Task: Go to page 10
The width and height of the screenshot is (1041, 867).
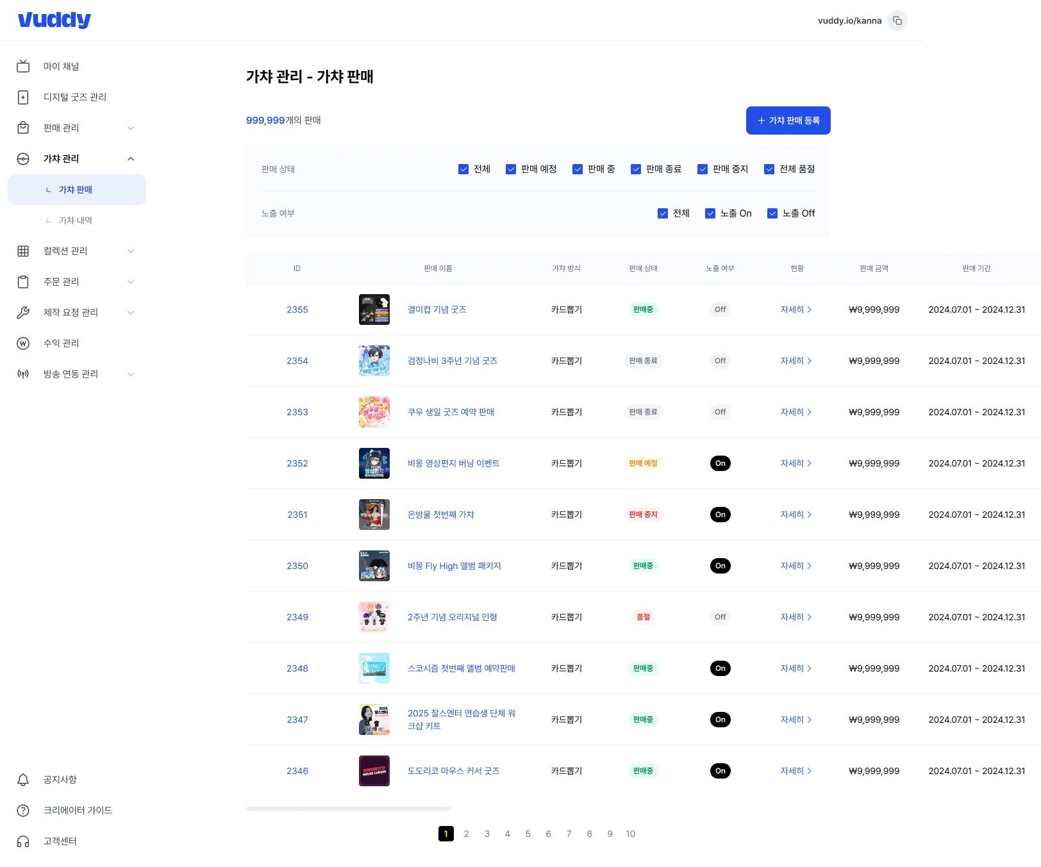Action: tap(631, 834)
